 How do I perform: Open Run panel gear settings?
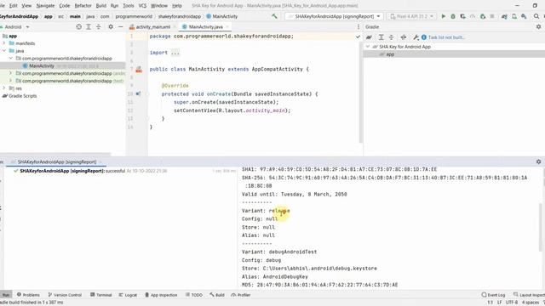538,161
